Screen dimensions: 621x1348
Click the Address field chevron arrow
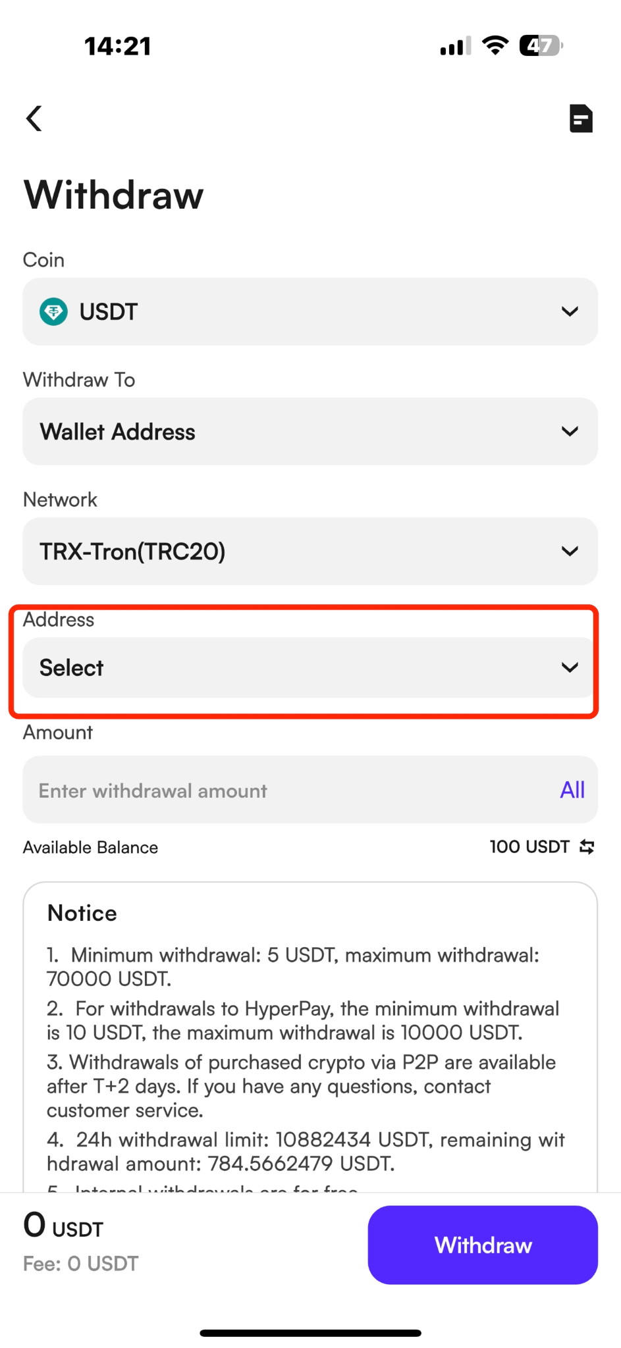(570, 667)
